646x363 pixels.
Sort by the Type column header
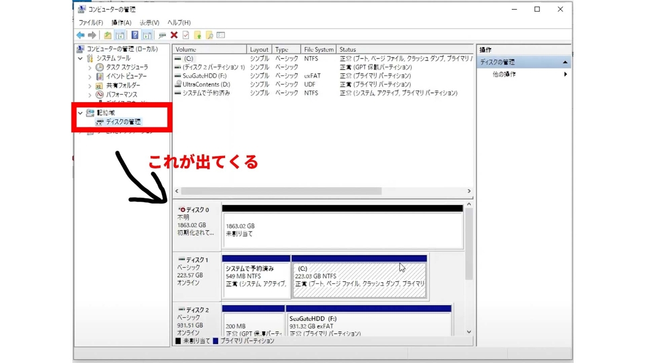[287, 49]
